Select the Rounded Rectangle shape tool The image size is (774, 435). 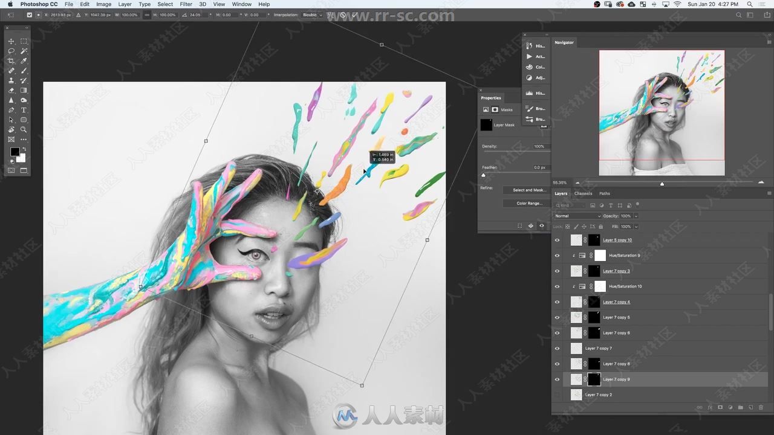(x=24, y=120)
